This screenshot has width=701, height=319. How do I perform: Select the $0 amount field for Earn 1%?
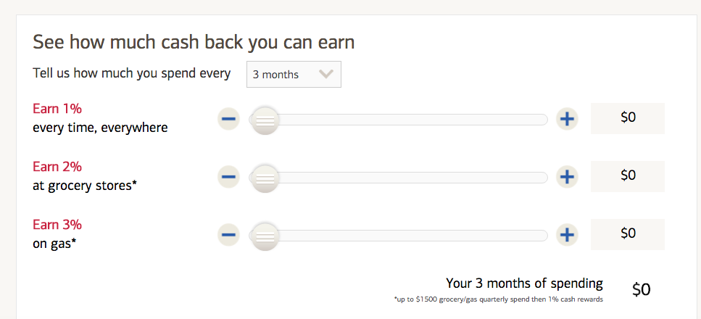[628, 118]
